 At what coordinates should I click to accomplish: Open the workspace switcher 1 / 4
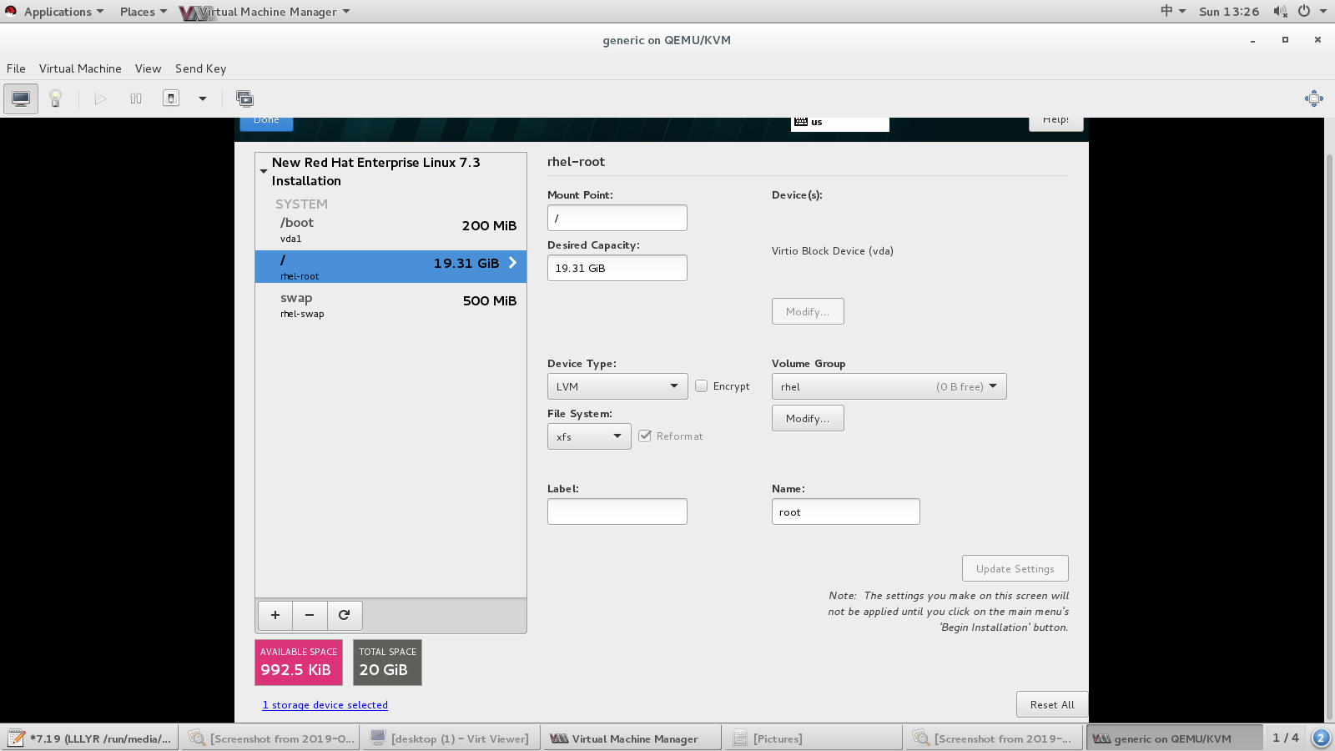click(1285, 738)
